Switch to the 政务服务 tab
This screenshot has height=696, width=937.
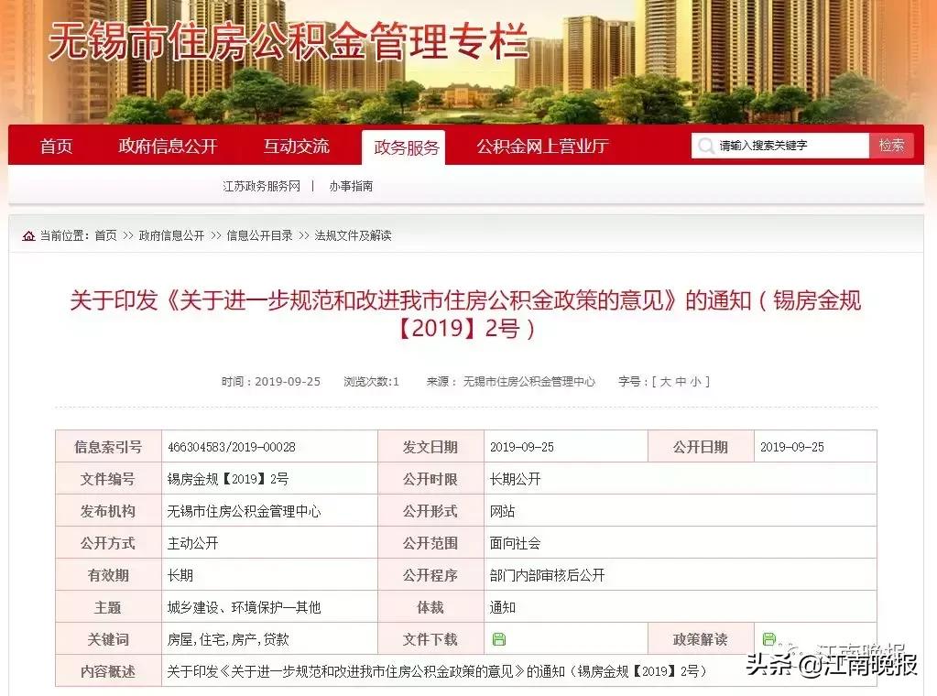[x=404, y=146]
